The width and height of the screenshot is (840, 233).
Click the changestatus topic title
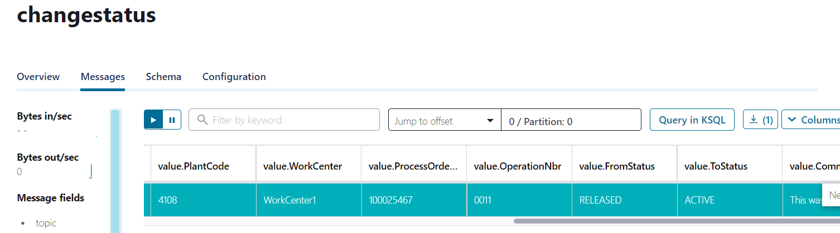pyautogui.click(x=86, y=14)
